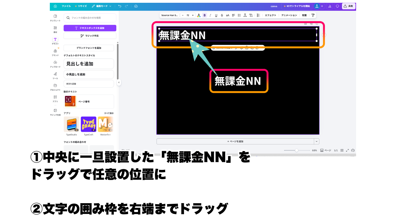Undo the last edit
Viewport: 396px width, 222px height.
[x=120, y=6]
